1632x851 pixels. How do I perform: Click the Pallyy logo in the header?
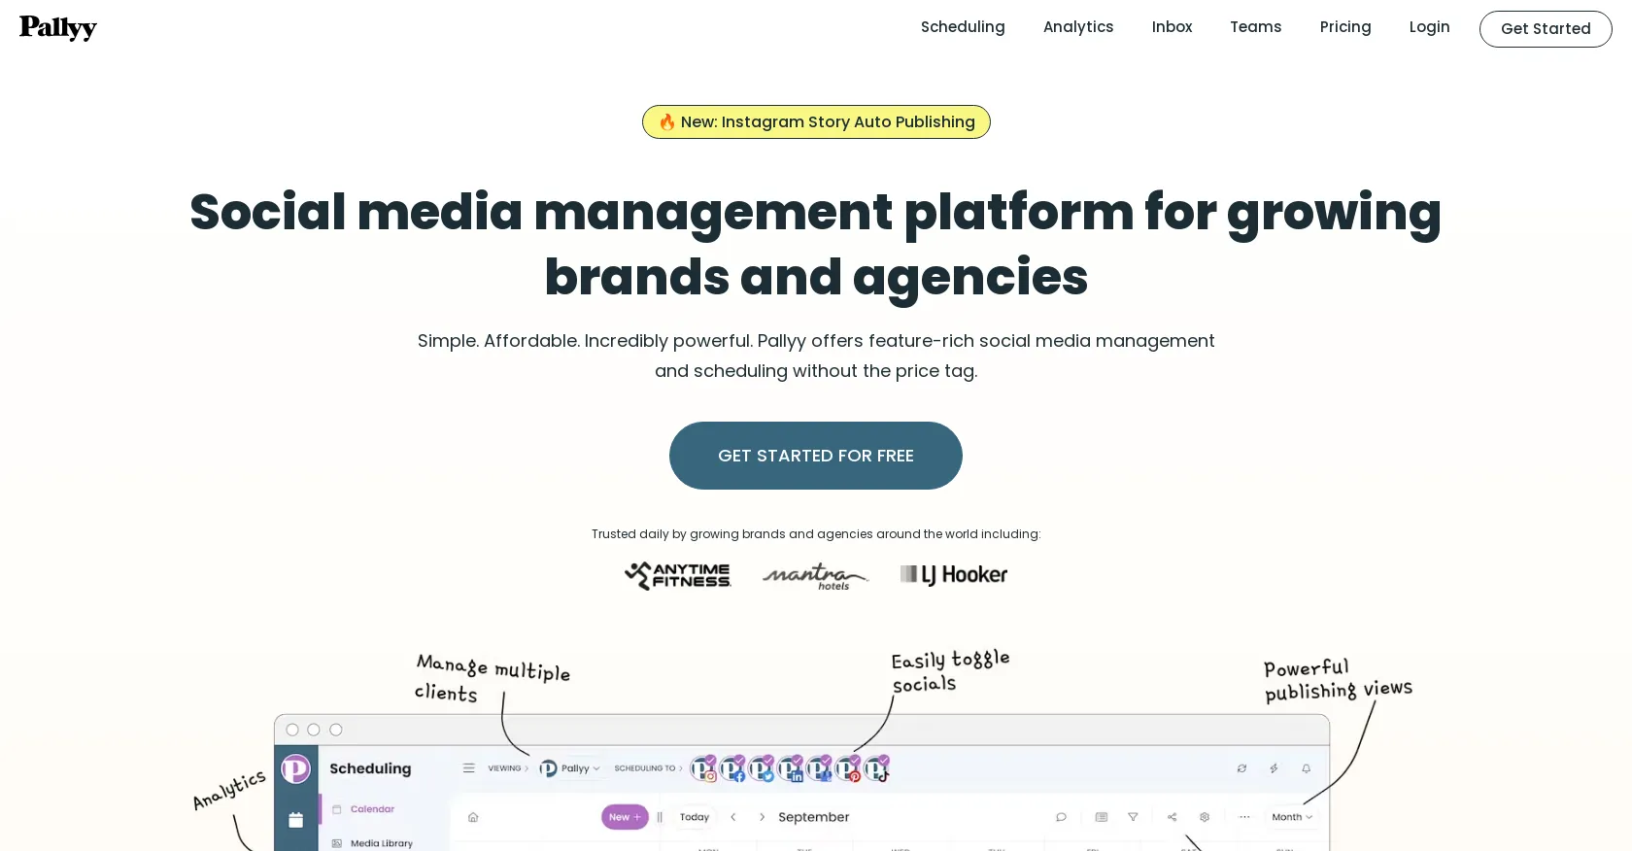click(x=58, y=27)
